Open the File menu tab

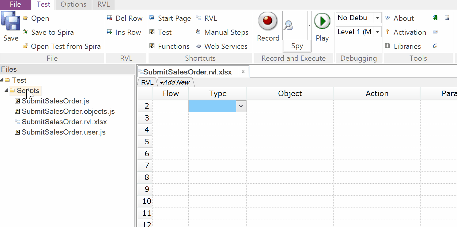(x=15, y=5)
